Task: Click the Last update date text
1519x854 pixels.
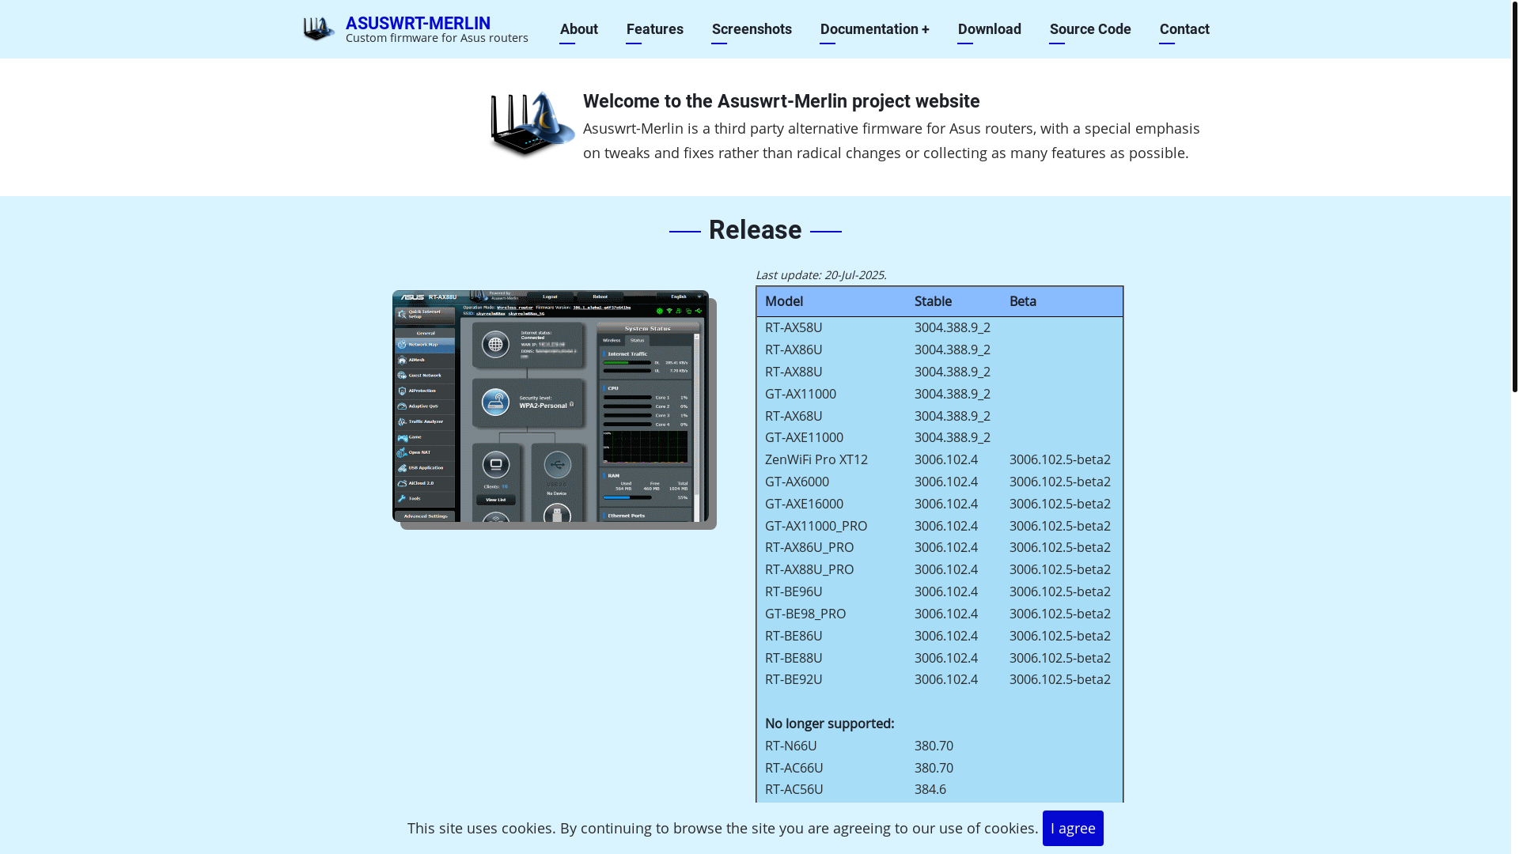Action: click(x=821, y=275)
